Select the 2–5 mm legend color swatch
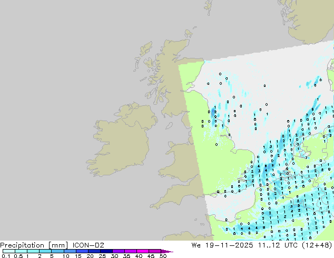The height and width of the screenshot is (258, 334). (46, 251)
